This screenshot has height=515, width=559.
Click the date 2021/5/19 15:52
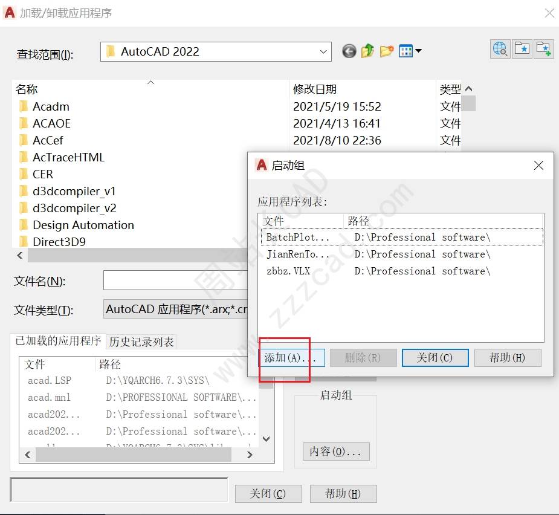(x=337, y=106)
